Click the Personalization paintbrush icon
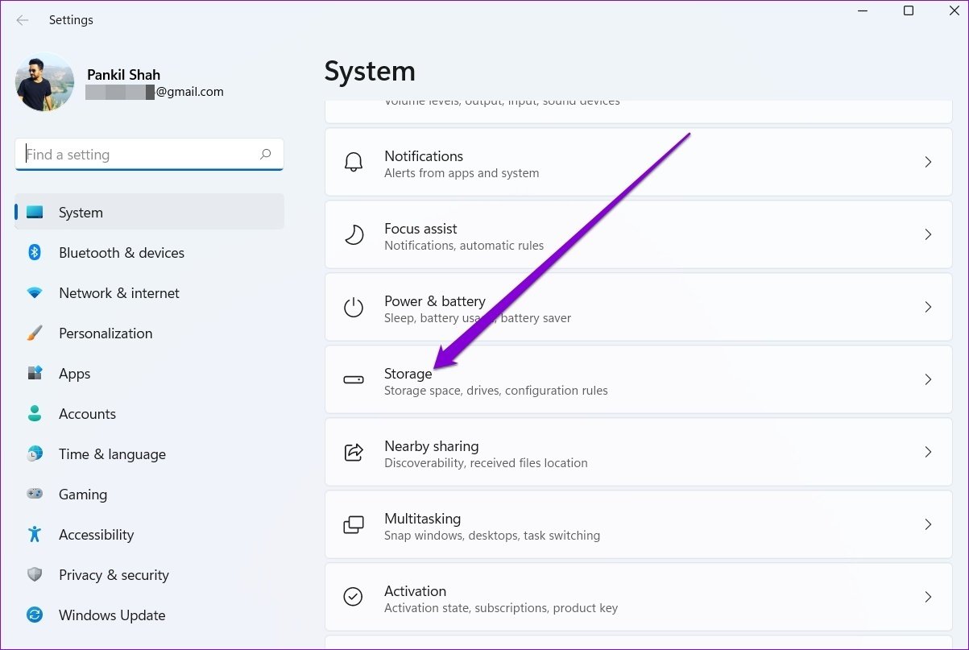Screen dimensions: 969x650 click(35, 333)
